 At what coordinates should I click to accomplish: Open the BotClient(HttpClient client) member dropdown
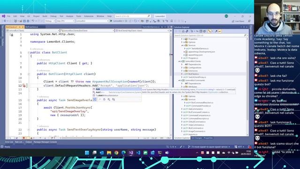pos(142,31)
